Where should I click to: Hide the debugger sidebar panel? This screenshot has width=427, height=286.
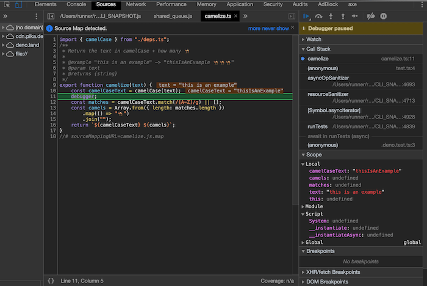(292, 16)
